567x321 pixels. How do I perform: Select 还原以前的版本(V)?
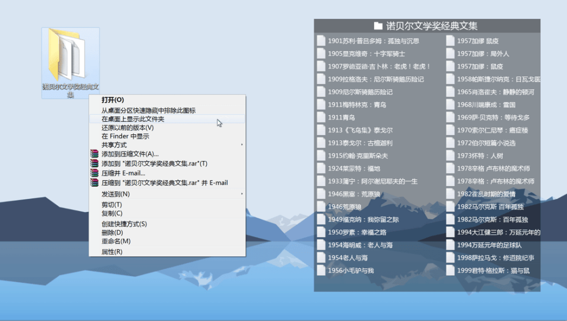tap(167, 128)
